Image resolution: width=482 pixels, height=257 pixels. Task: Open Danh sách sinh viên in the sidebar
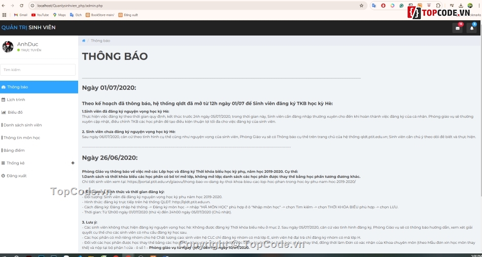(x=39, y=125)
